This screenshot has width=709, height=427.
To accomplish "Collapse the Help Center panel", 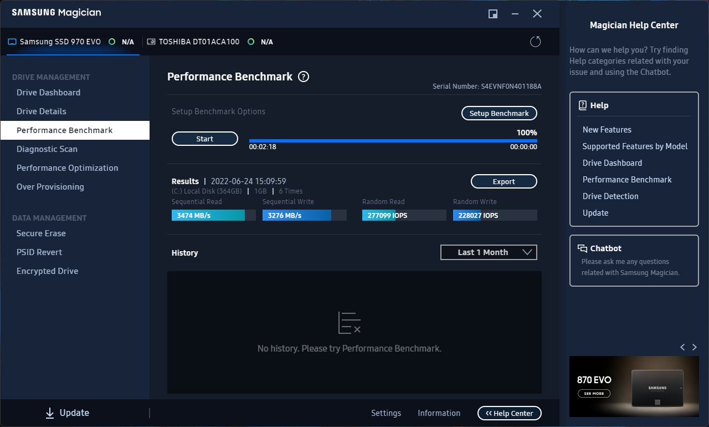I will [509, 413].
